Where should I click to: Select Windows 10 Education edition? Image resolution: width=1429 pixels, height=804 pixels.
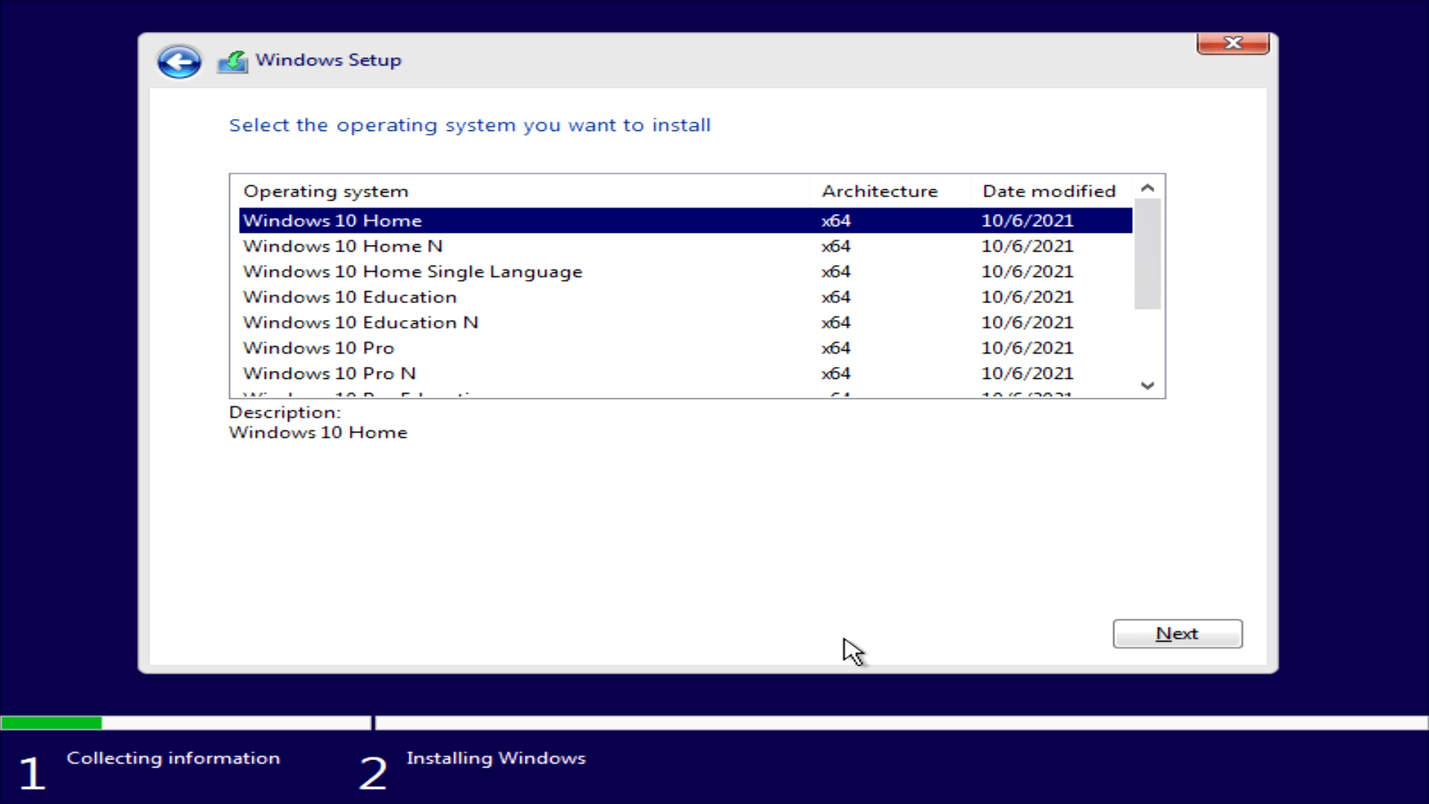(x=350, y=296)
